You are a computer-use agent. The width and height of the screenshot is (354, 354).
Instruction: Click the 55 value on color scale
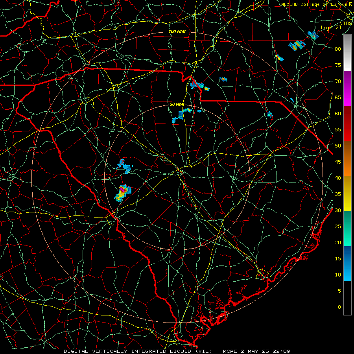[x=338, y=130]
